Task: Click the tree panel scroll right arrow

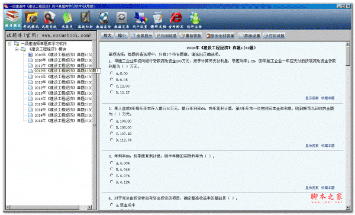Action: coord(89,207)
